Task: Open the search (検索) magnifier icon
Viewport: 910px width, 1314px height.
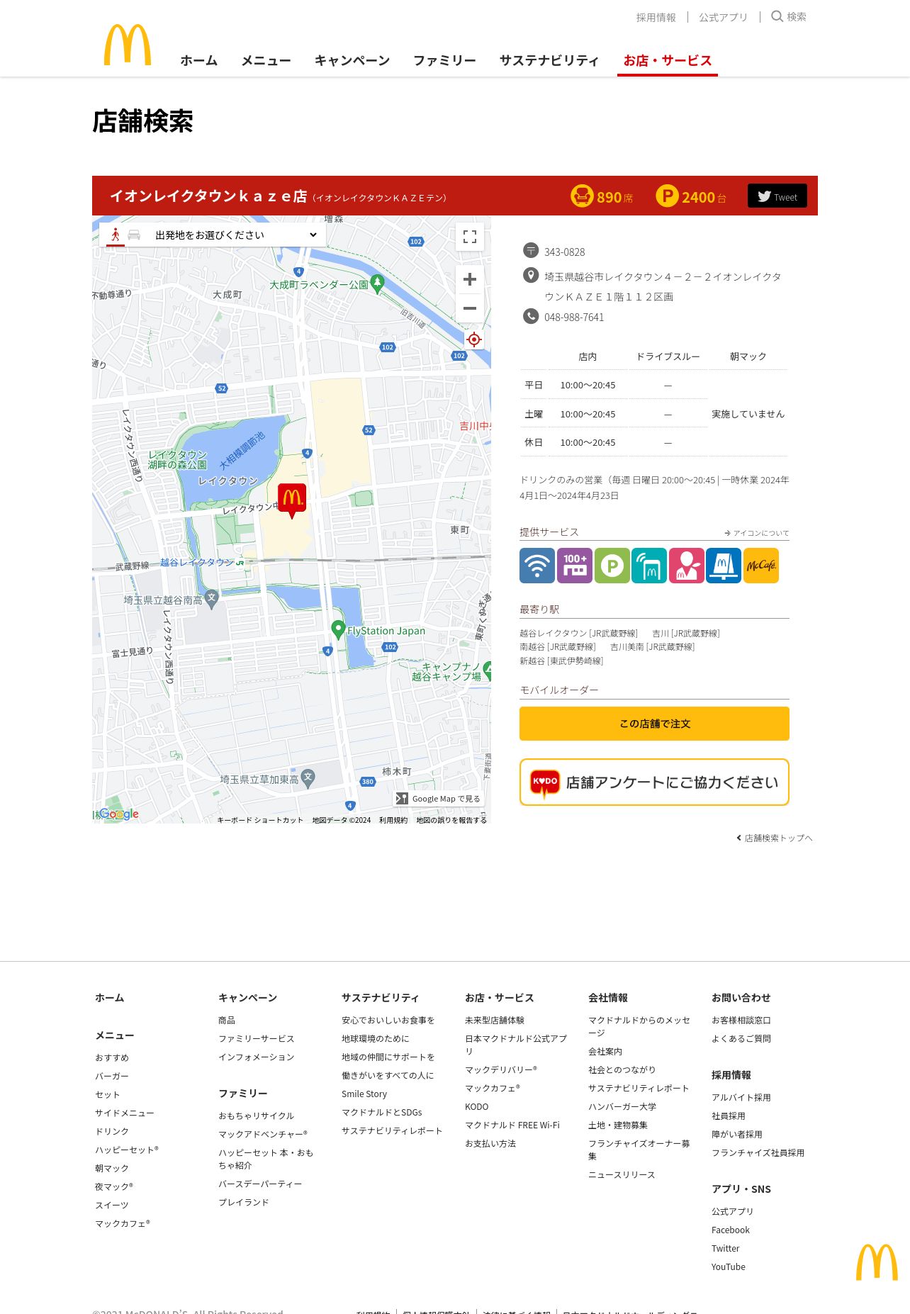Action: [x=777, y=16]
